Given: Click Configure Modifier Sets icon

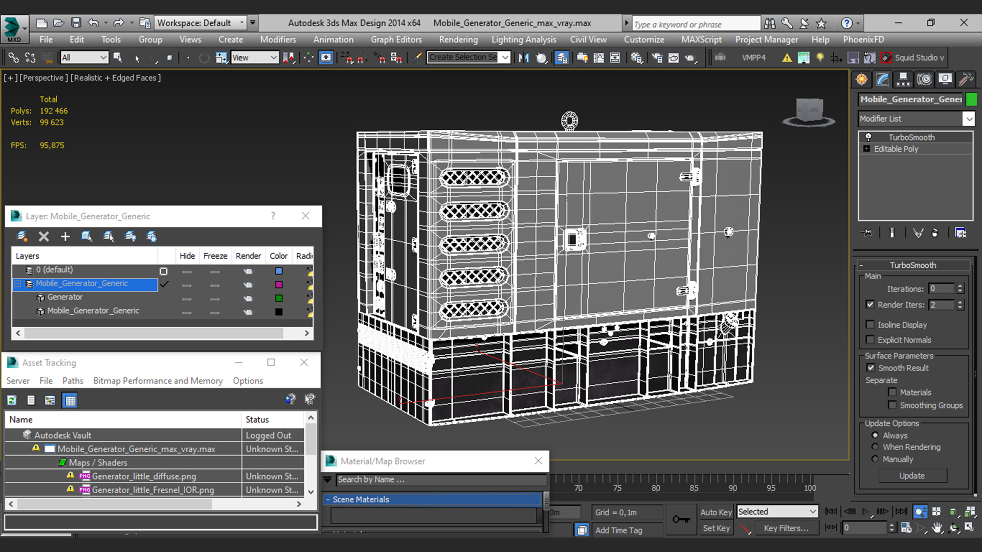Looking at the screenshot, I should 961,233.
